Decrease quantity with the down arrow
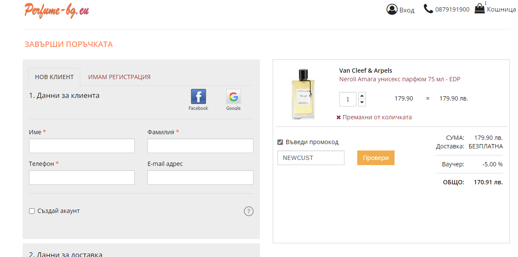The height and width of the screenshot is (257, 518). (362, 103)
